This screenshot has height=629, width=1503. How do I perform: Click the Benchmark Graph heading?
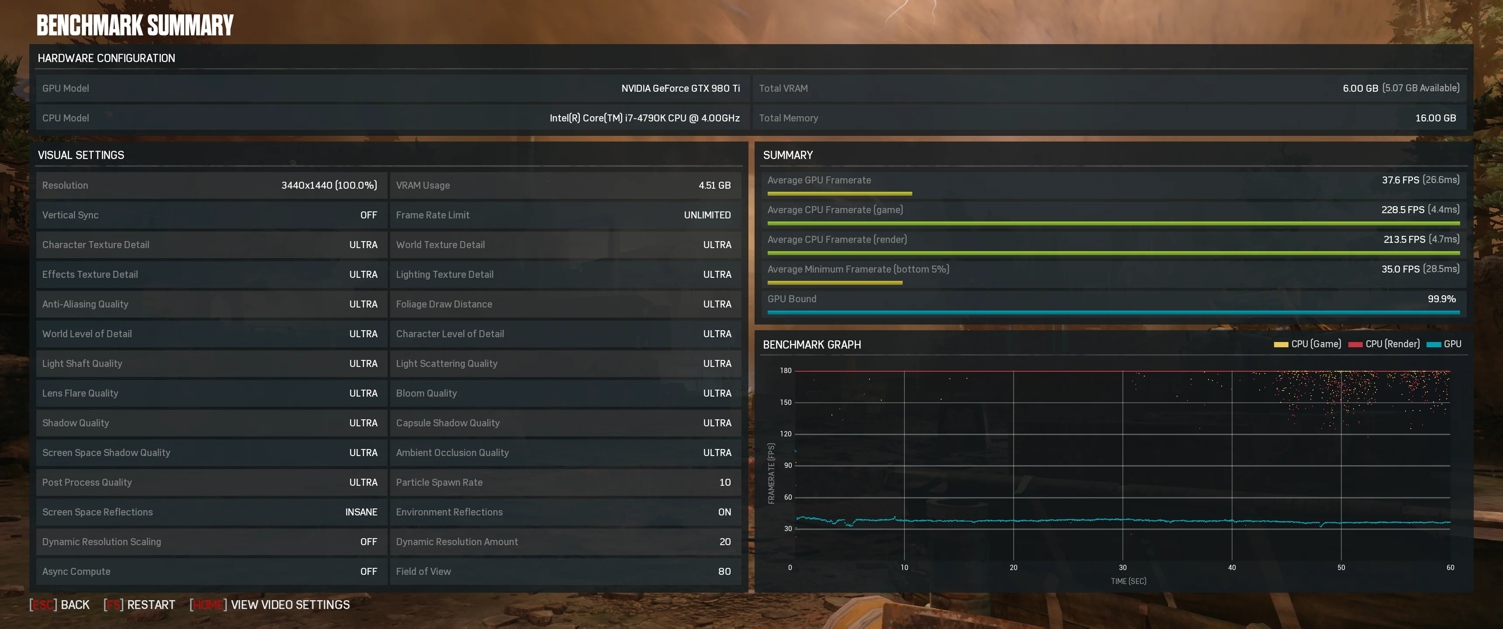tap(812, 345)
